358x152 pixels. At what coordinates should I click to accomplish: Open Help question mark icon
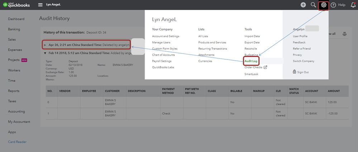click(333, 5)
